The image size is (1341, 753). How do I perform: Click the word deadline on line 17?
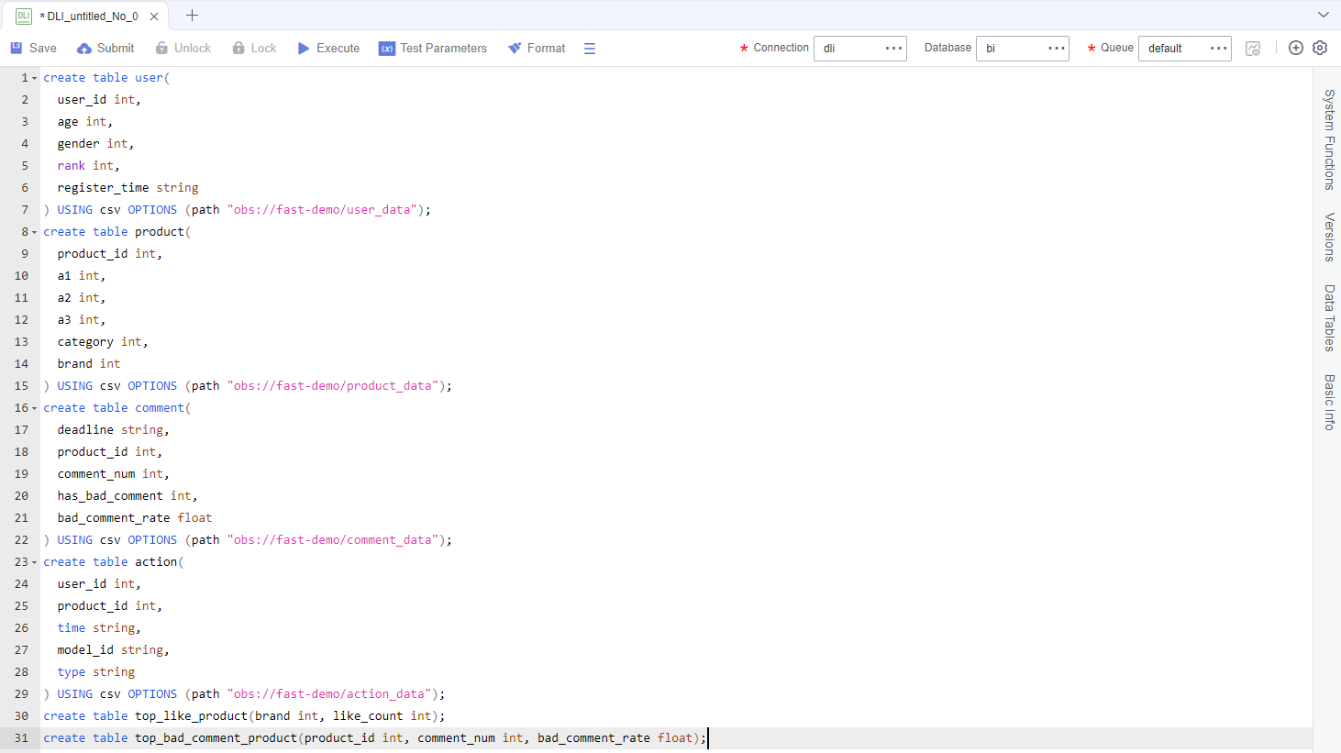click(x=85, y=430)
